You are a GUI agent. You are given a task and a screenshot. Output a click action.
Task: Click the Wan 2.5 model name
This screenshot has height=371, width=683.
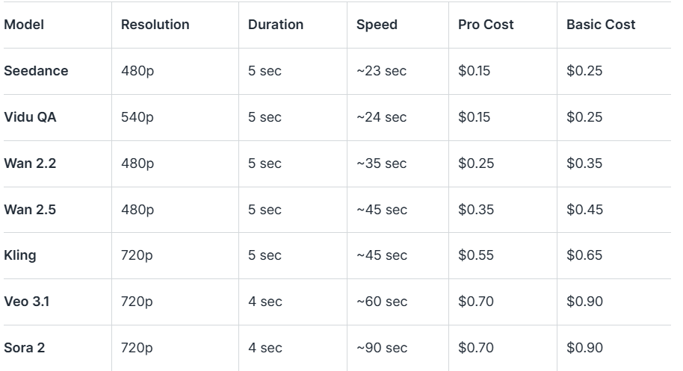click(x=30, y=210)
